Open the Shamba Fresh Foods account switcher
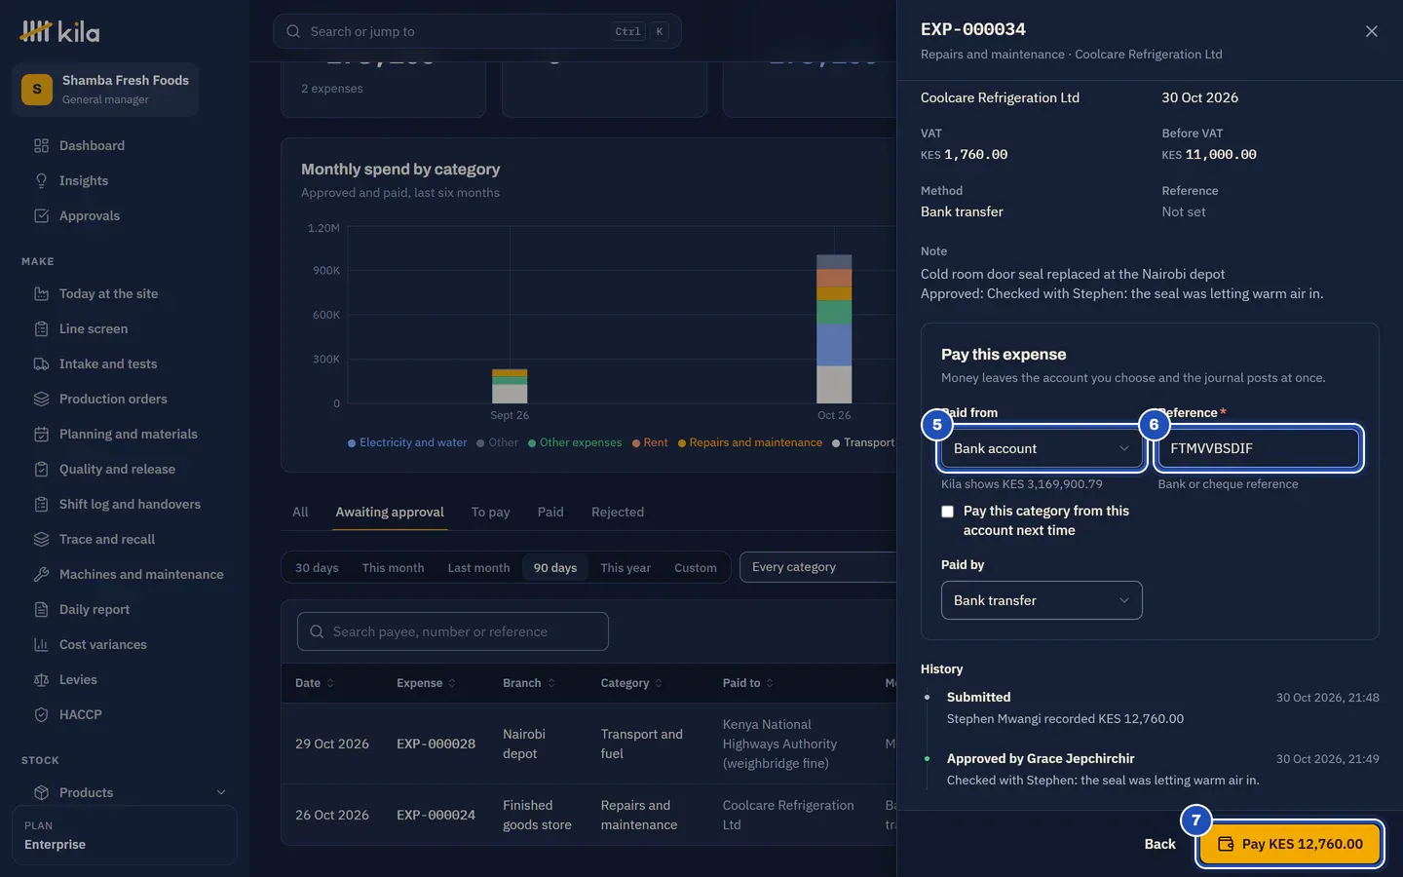The image size is (1403, 877). [105, 90]
